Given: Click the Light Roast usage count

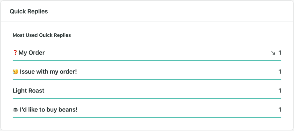Looking at the screenshot, I should tap(280, 91).
